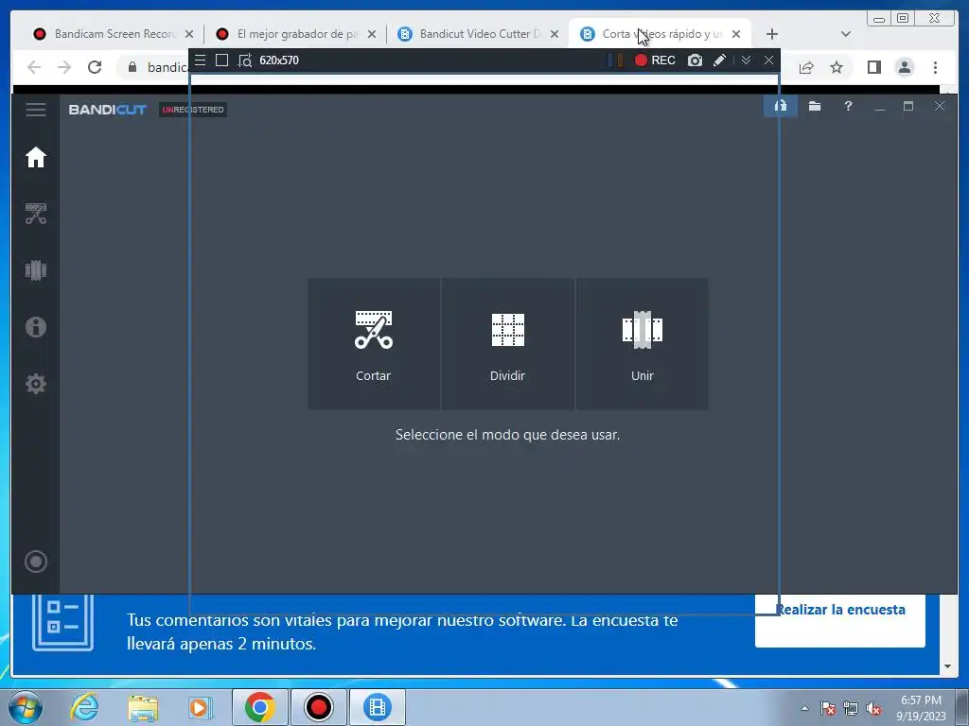Open the Information sidebar icon
Viewport: 969px width, 726px height.
click(36, 326)
